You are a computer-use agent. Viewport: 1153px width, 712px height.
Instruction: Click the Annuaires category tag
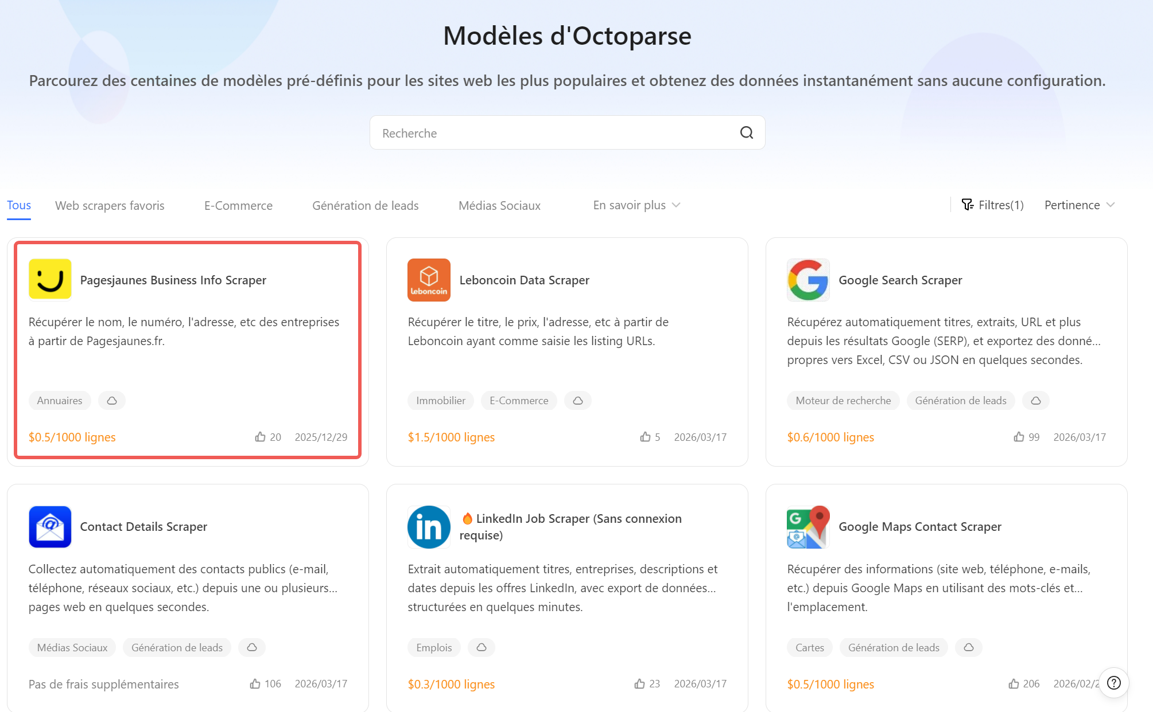coord(59,400)
